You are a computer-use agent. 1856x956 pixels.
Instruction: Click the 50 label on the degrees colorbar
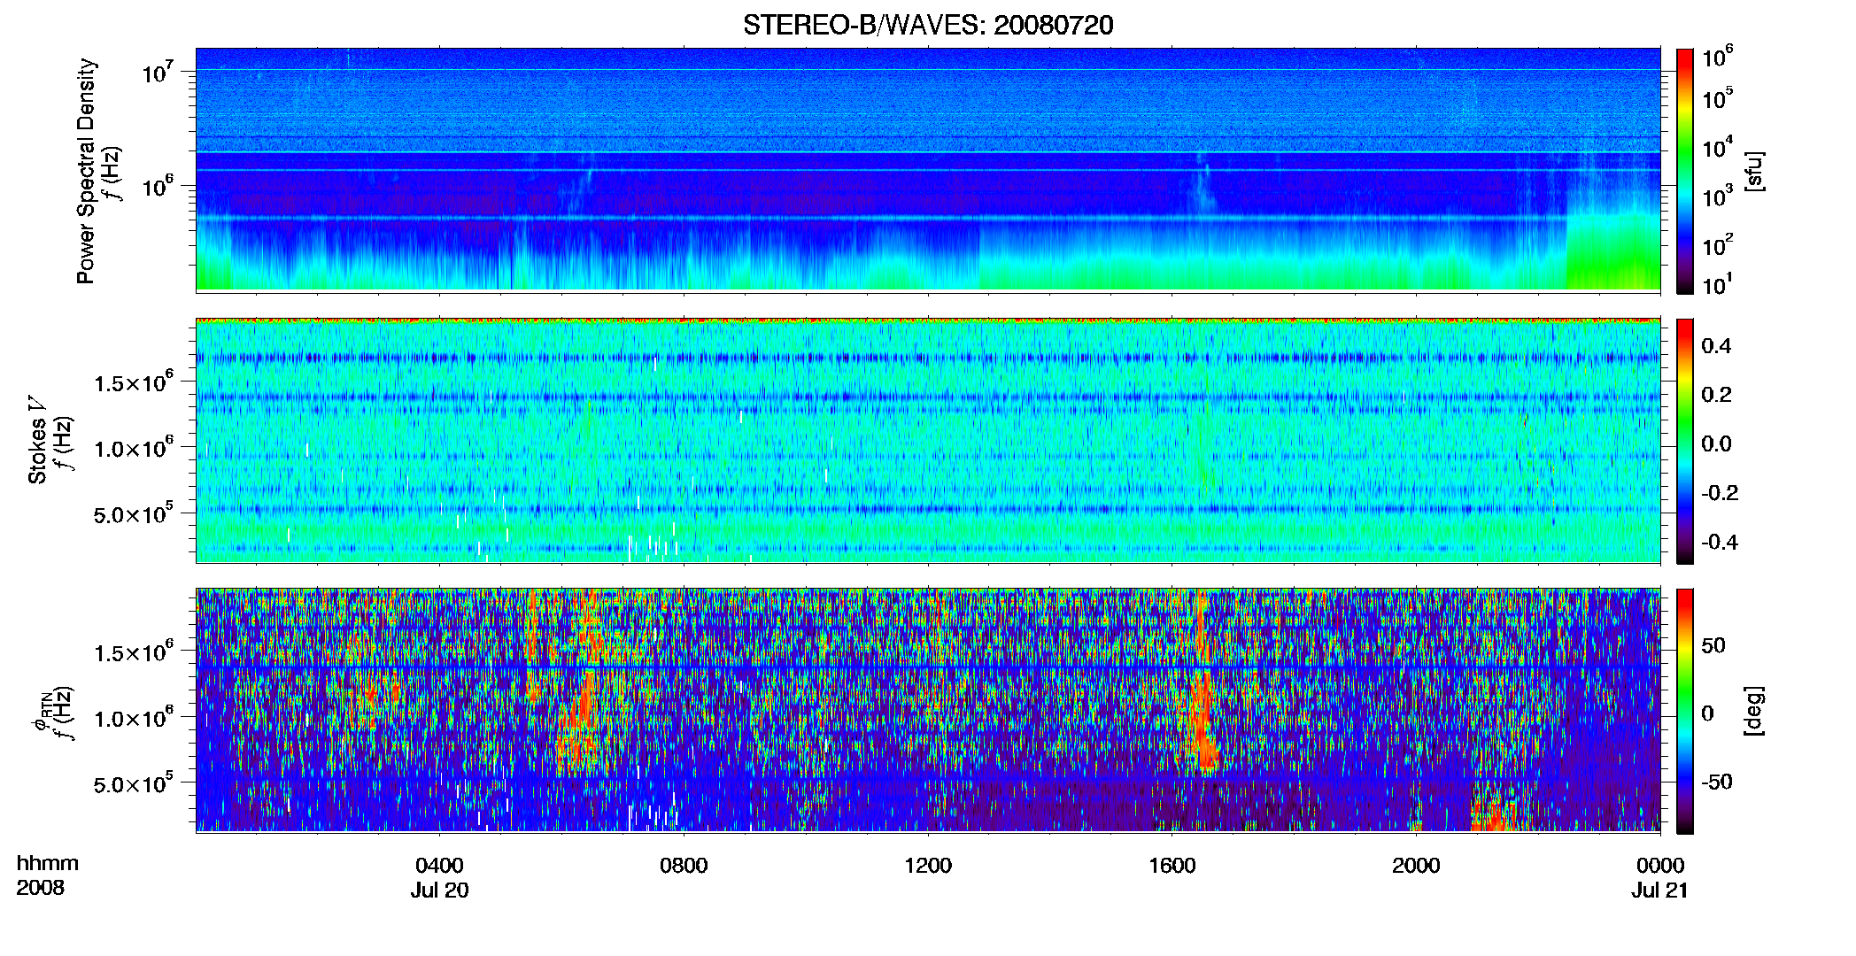click(x=1713, y=645)
